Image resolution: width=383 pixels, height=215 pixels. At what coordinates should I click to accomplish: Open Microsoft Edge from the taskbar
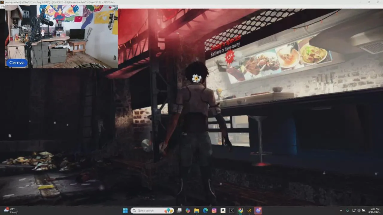(205, 211)
